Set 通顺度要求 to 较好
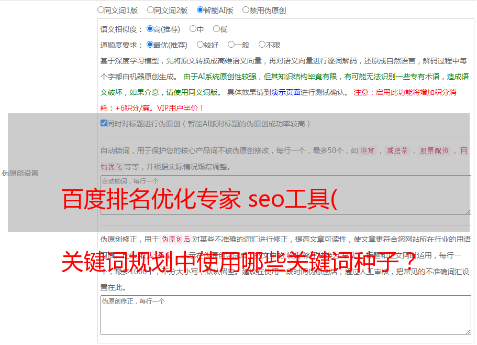The height and width of the screenshot is (345, 477). pyautogui.click(x=200, y=45)
